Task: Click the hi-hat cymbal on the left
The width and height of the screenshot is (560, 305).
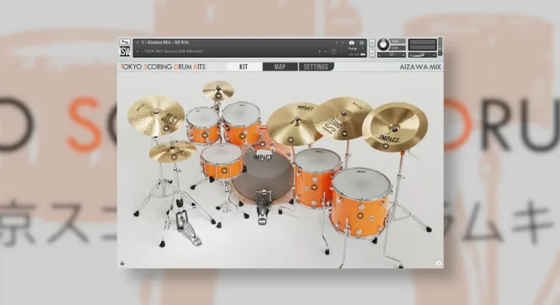Action: pos(172,150)
